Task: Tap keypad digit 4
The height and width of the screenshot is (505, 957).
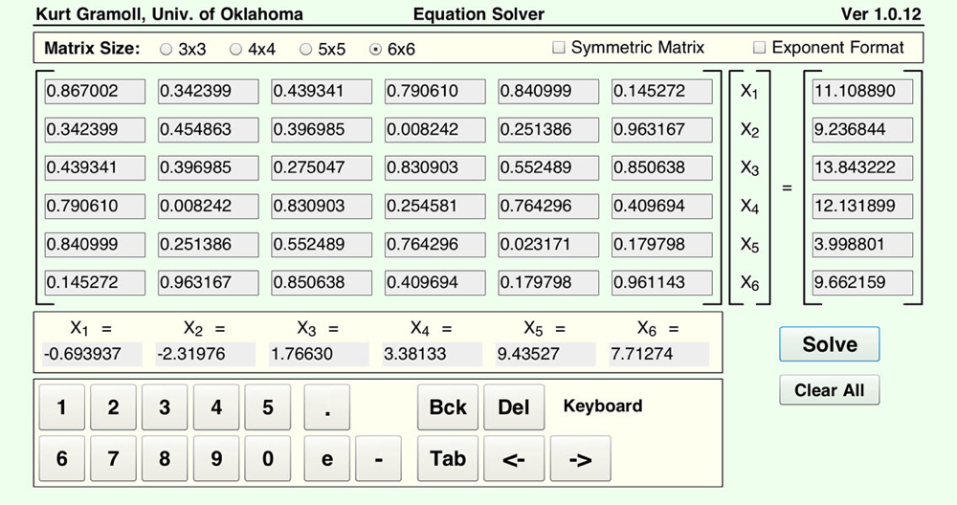Action: pos(216,406)
